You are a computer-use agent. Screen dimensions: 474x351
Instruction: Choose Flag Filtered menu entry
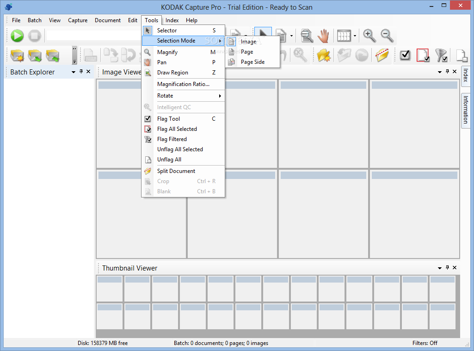pyautogui.click(x=183, y=139)
